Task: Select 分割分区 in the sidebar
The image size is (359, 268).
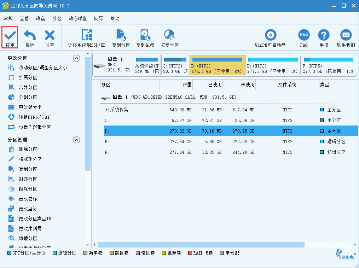Action: pyautogui.click(x=28, y=97)
